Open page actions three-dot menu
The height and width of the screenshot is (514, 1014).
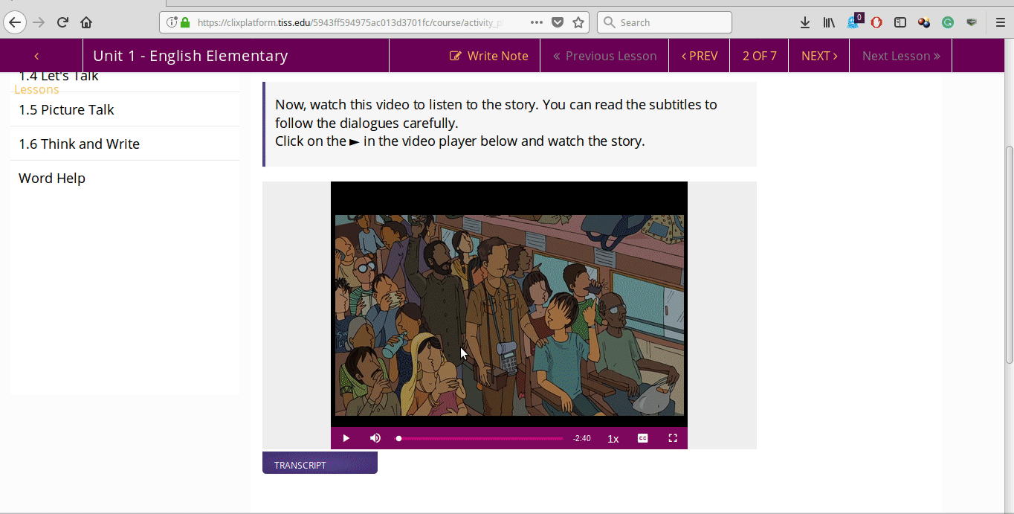(x=536, y=22)
